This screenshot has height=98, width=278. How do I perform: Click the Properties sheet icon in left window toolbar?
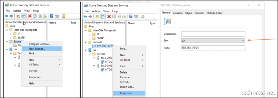click(x=35, y=16)
